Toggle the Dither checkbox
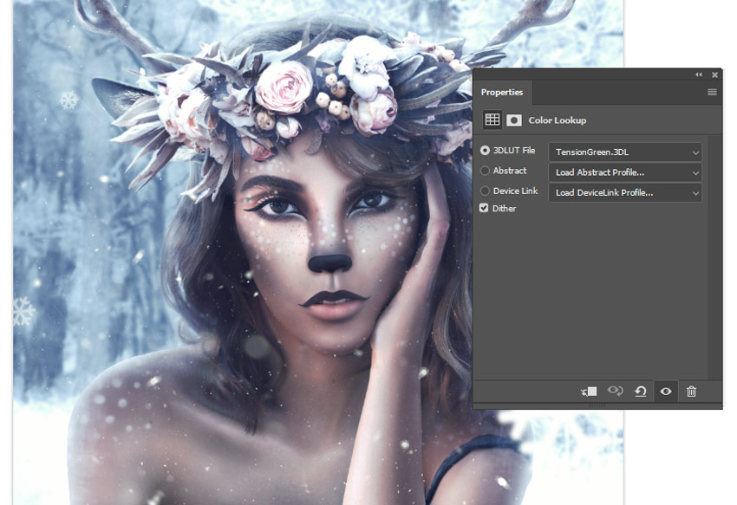This screenshot has width=737, height=505. 484,208
